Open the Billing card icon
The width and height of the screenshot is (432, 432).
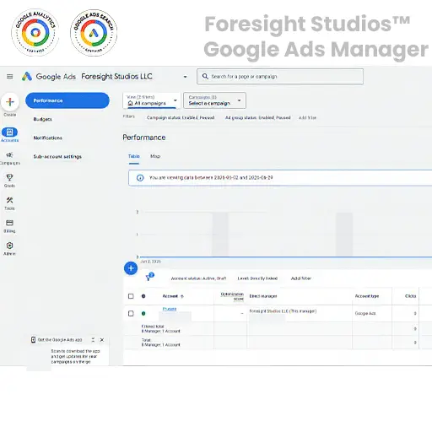coord(9,223)
